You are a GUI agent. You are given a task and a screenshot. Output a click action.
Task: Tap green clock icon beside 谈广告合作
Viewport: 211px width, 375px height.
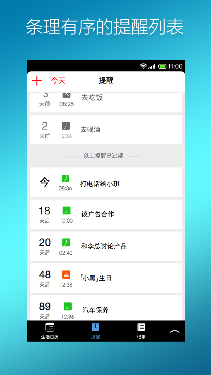coord(67,210)
